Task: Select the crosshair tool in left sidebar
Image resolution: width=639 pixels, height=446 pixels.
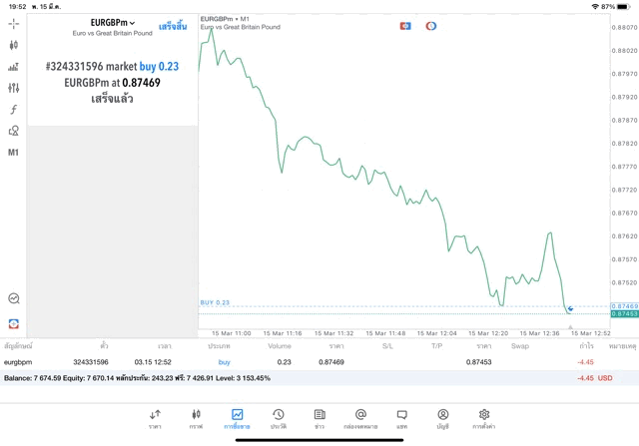Action: (x=13, y=24)
